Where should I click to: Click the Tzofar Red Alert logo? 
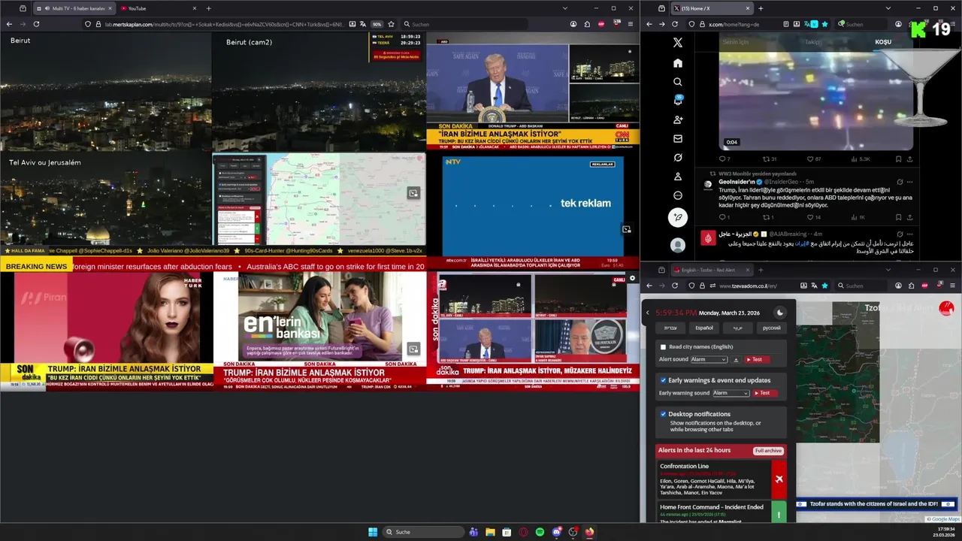[946, 308]
